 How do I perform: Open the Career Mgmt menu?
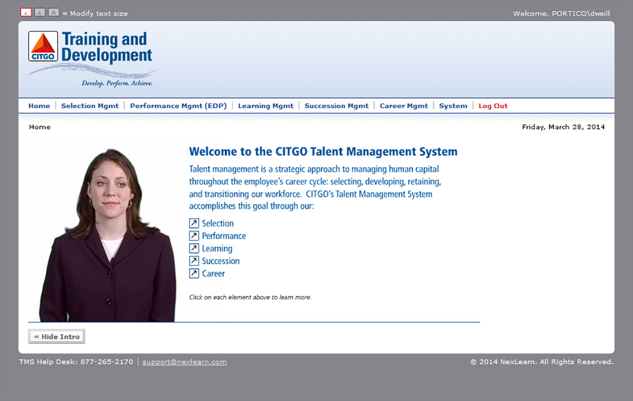click(404, 106)
